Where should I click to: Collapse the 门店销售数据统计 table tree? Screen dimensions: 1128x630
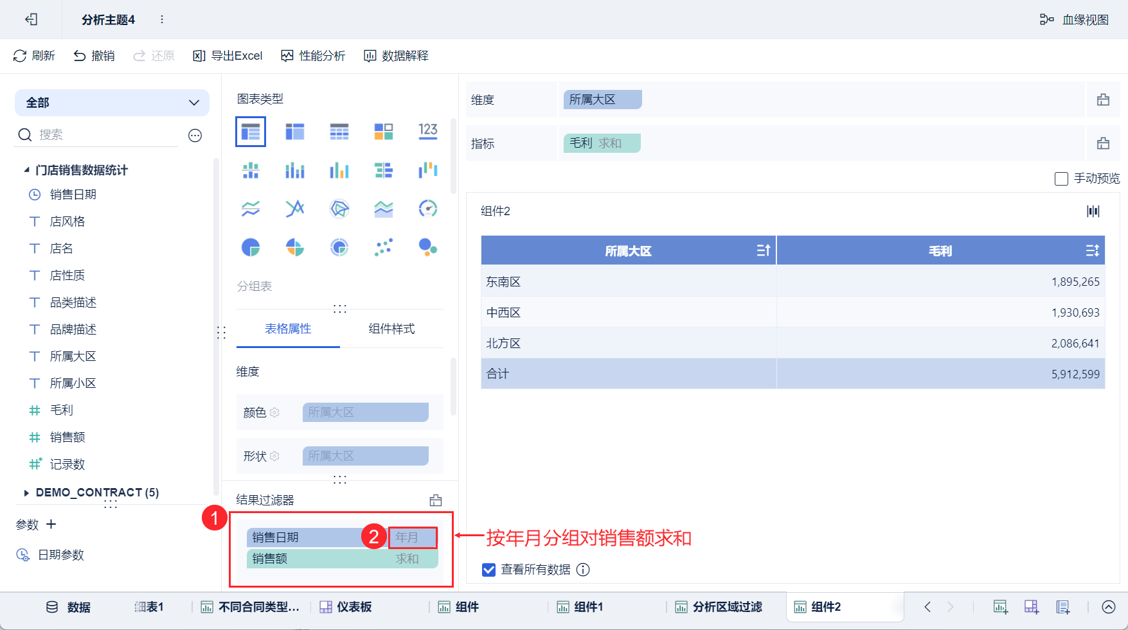pos(26,170)
